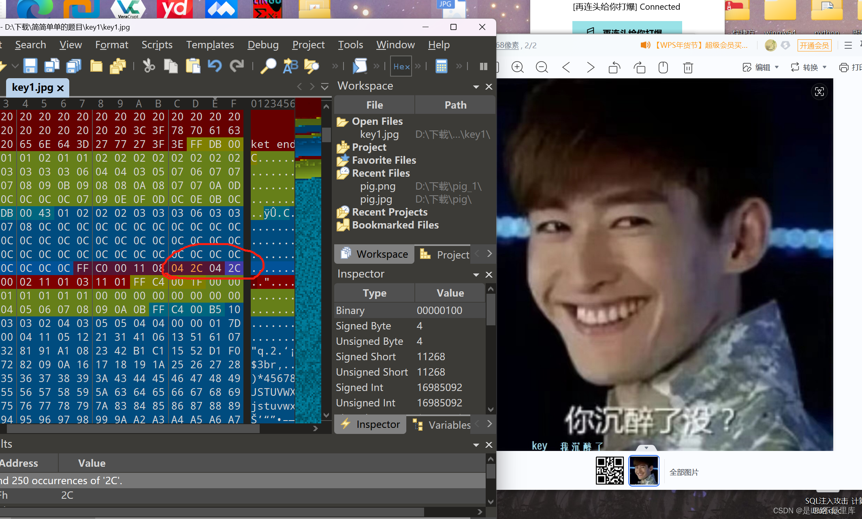Go to next image with right arrow
Viewport: 862px width, 519px height.
[x=590, y=67]
